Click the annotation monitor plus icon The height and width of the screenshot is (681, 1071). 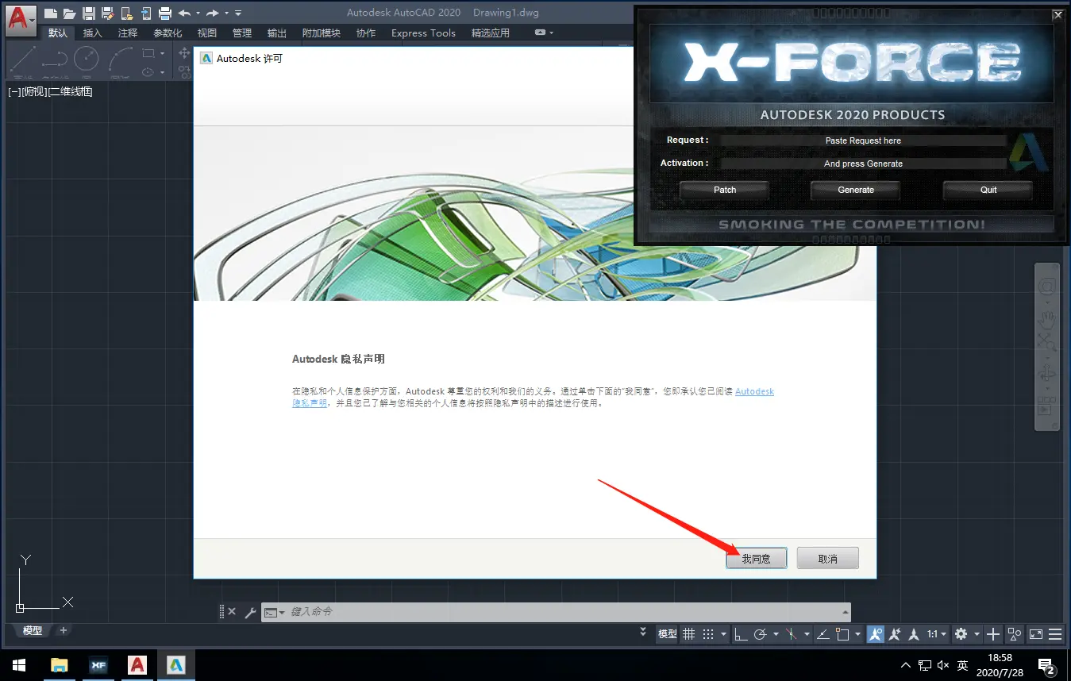992,634
